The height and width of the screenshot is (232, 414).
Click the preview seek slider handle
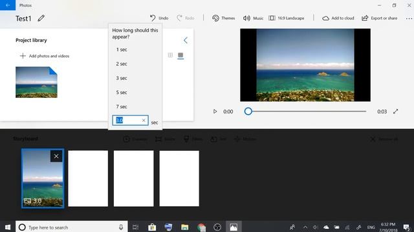click(248, 111)
